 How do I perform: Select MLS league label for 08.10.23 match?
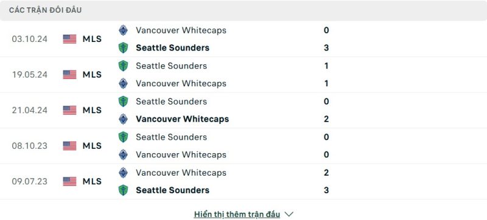pos(92,146)
